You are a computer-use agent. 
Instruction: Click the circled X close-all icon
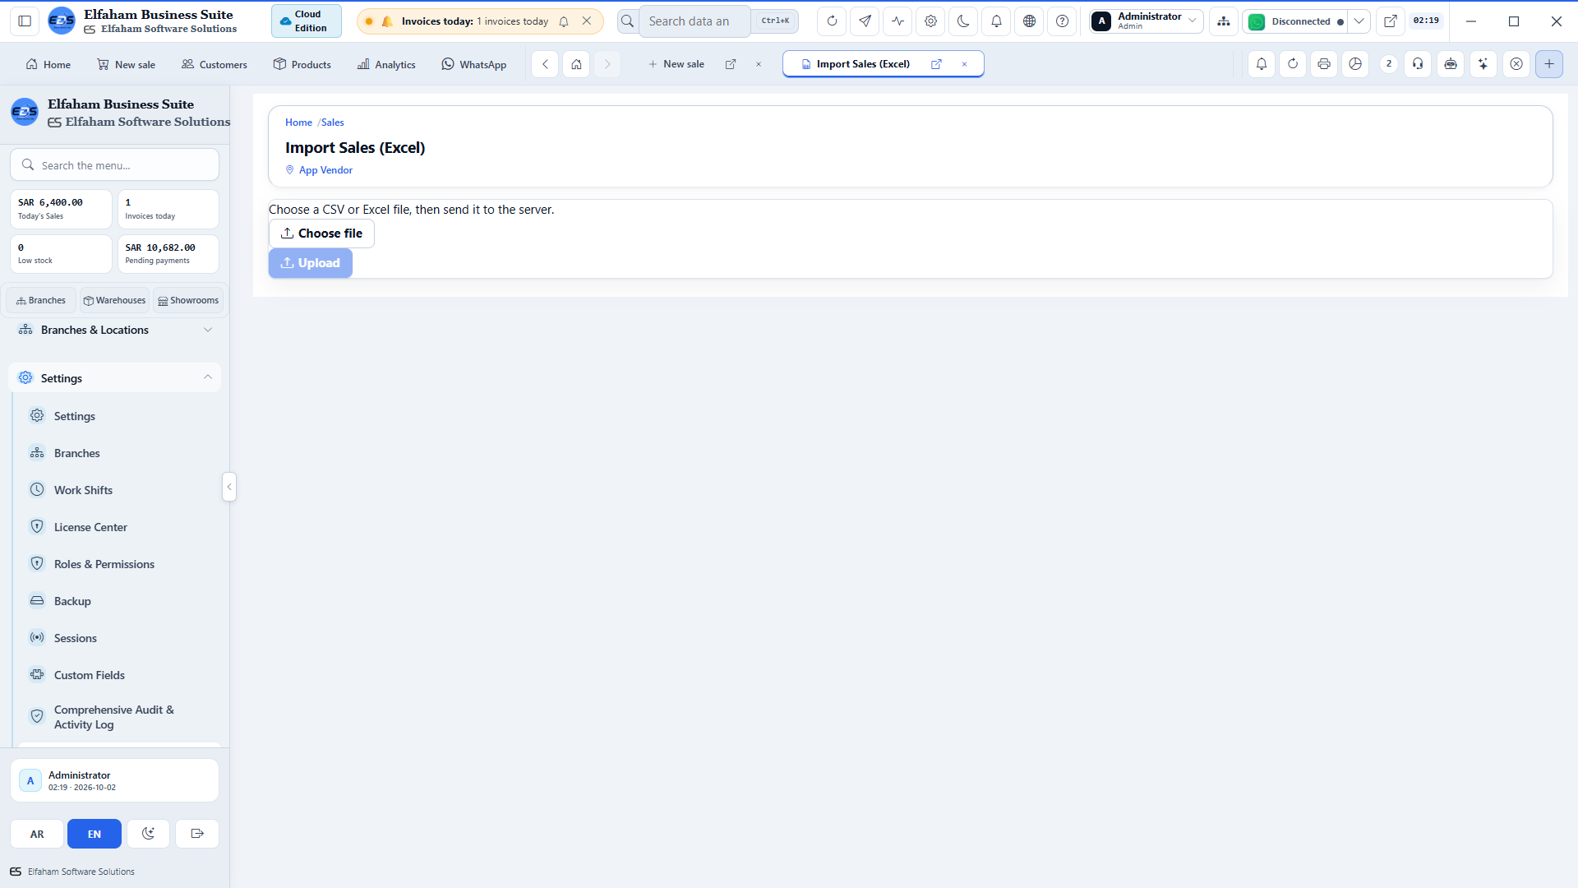[x=1516, y=64]
